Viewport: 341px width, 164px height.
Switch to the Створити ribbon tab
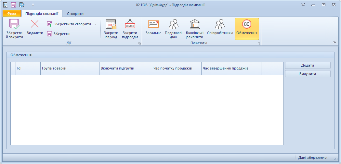75,14
